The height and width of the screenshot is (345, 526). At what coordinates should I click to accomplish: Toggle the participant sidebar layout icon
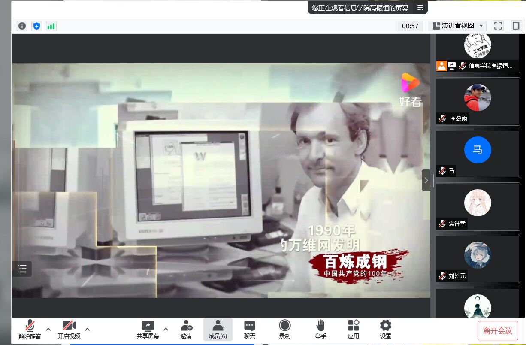516,26
